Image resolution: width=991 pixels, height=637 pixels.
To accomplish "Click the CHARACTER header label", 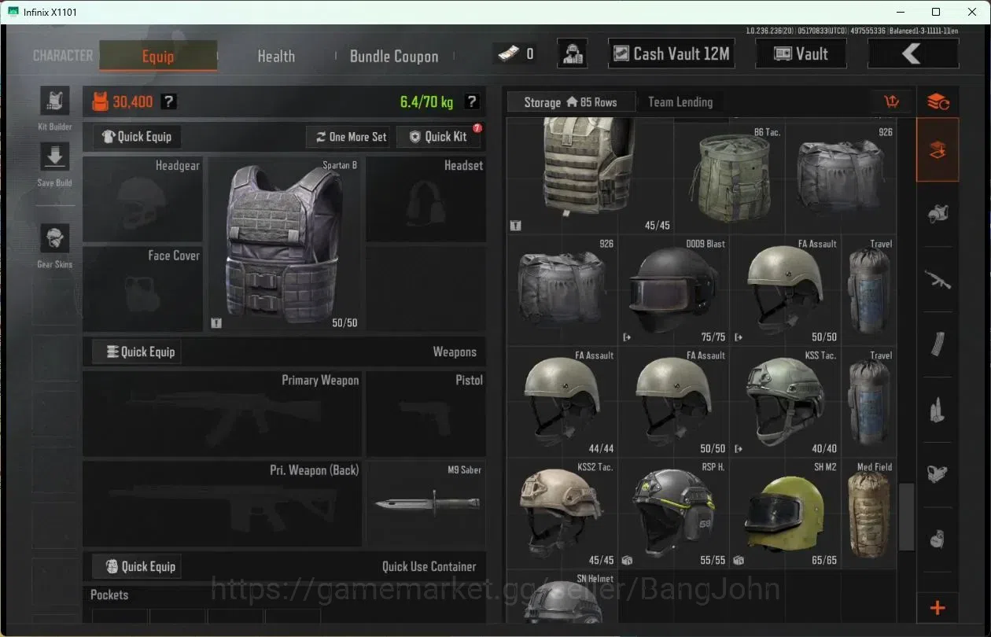I will 63,56.
